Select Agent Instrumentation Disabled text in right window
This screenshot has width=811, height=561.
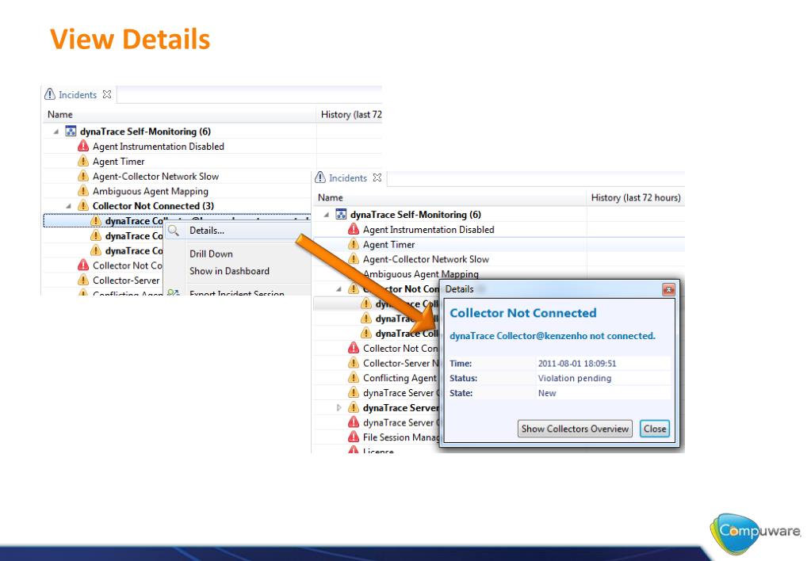pos(428,230)
